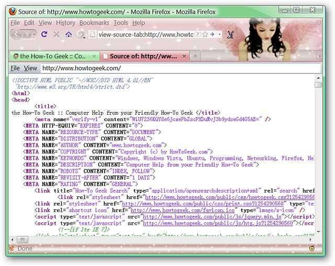The height and width of the screenshot is (266, 335).
Task: Click the 'How-To Geek Search' link title
Action: click(101, 191)
